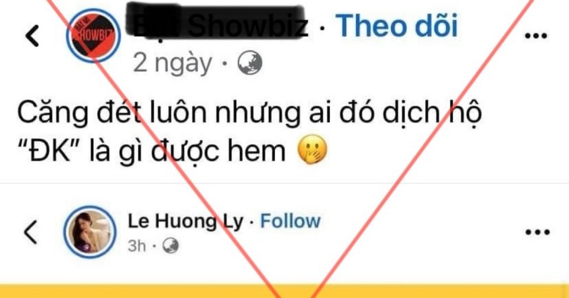Click the divider line between the two posts
The width and height of the screenshot is (569, 298).
pyautogui.click(x=284, y=183)
